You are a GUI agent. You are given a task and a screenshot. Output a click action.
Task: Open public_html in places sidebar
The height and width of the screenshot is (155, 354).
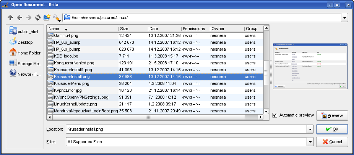(25, 32)
